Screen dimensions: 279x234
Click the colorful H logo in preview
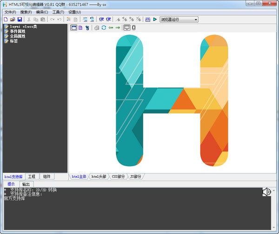click(171, 100)
